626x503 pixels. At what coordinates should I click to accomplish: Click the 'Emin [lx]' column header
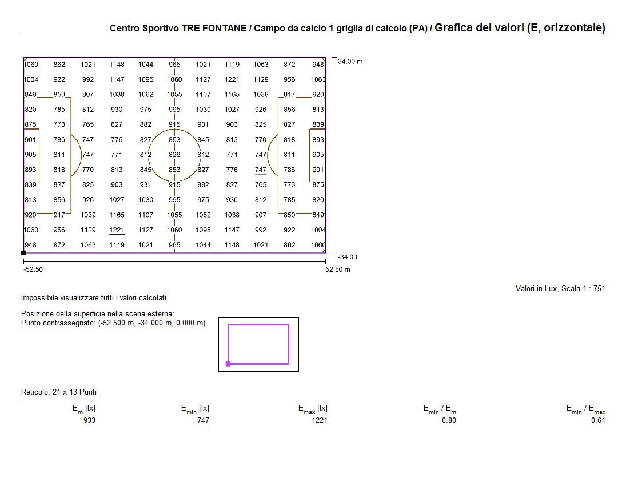pos(195,409)
